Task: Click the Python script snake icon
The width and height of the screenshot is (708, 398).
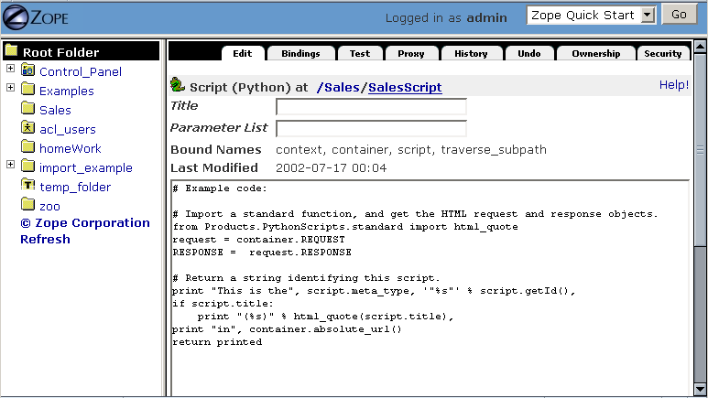Action: 178,85
